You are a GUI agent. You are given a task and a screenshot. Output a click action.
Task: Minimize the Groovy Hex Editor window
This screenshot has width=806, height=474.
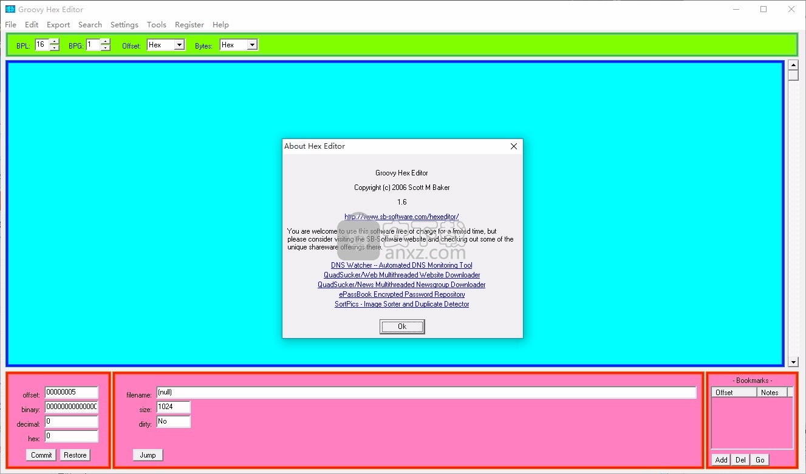pos(736,9)
